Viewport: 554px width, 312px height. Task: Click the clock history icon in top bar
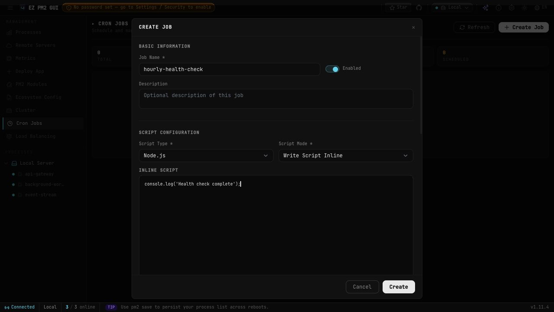(x=499, y=7)
